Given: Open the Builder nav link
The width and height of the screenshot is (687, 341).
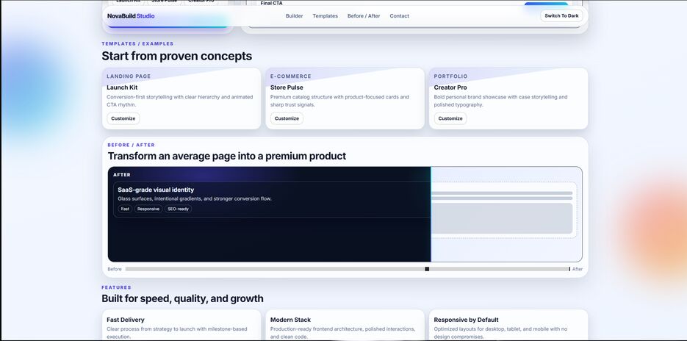Looking at the screenshot, I should [294, 15].
